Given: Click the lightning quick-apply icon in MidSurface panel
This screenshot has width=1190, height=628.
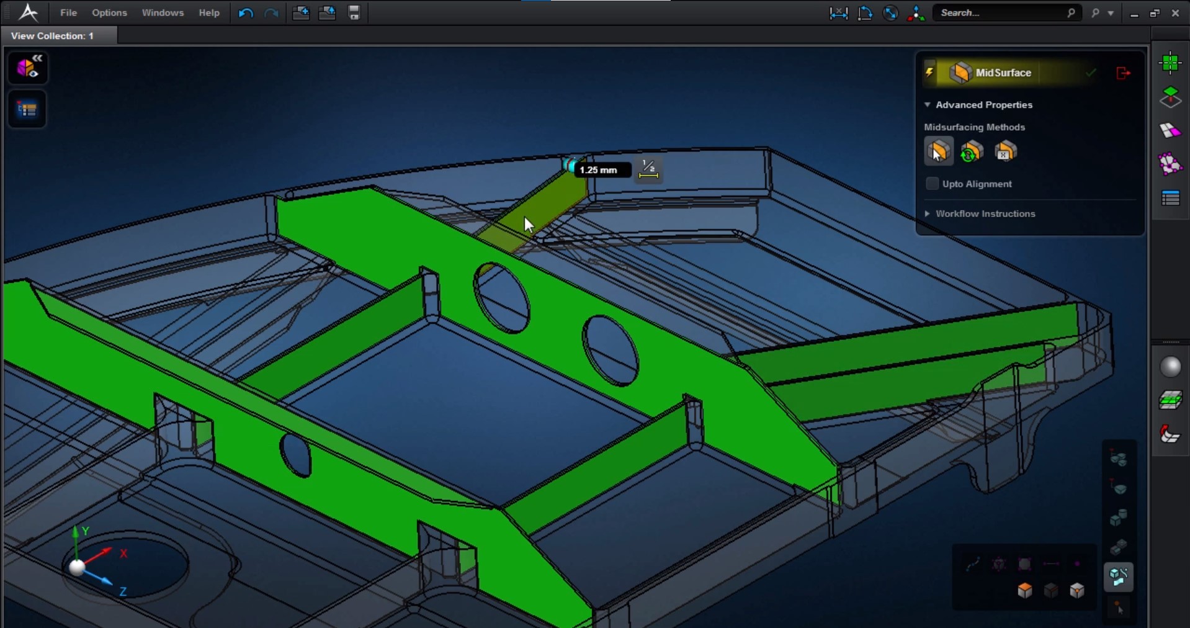Looking at the screenshot, I should click(929, 73).
